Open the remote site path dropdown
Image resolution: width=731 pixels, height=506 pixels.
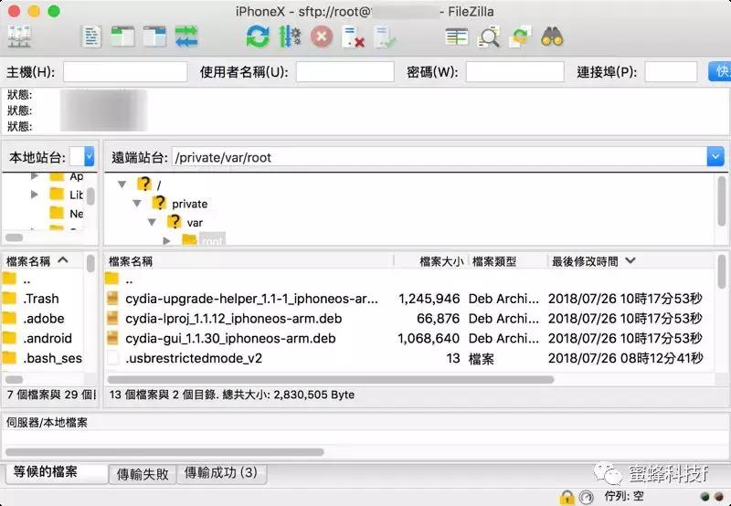point(715,156)
